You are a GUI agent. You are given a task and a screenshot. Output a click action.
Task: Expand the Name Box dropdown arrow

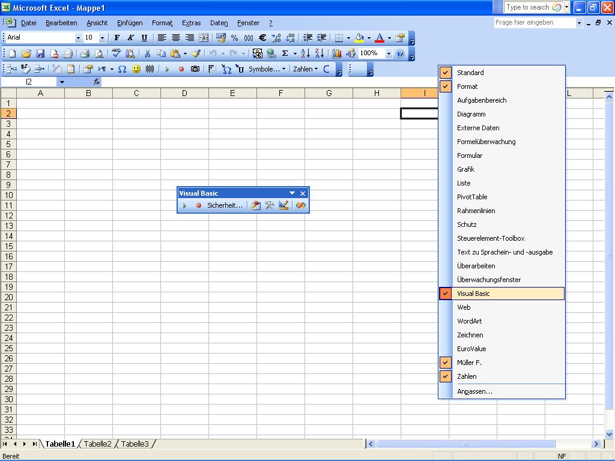coord(62,82)
